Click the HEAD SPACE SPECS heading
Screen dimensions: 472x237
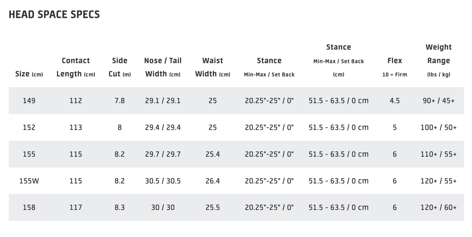[54, 14]
